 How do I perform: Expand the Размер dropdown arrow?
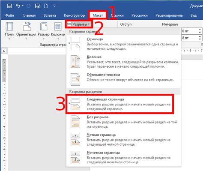click(44, 39)
